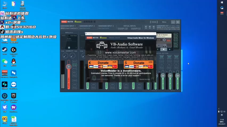Click the Donate USD button
This screenshot has width=227, height=127.
pos(138,64)
